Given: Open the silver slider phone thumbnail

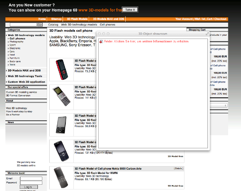Looking at the screenshot, I should point(61,96).
